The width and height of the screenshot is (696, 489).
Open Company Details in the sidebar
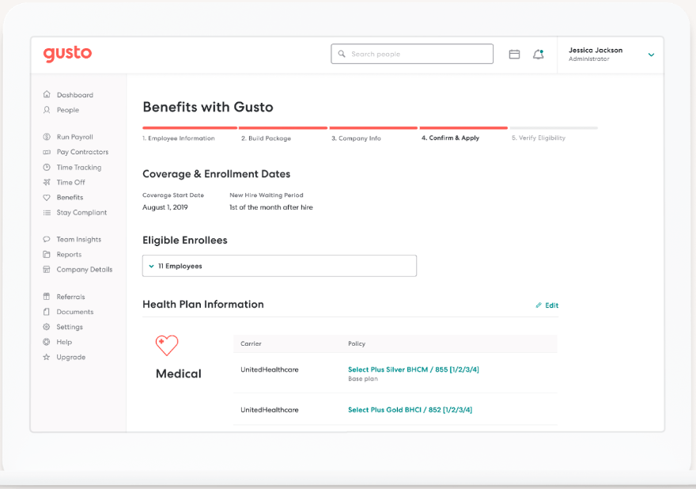(85, 269)
